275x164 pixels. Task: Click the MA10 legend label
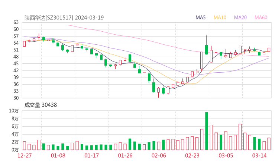220,18
